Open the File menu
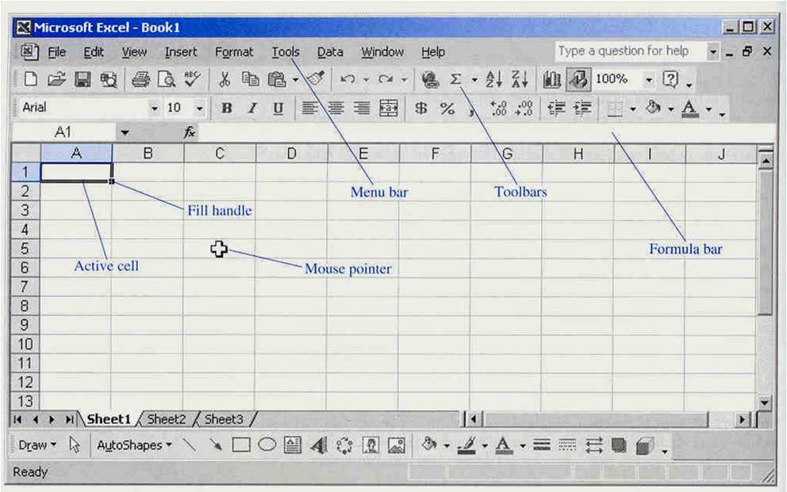This screenshot has height=492, width=787. (x=56, y=52)
